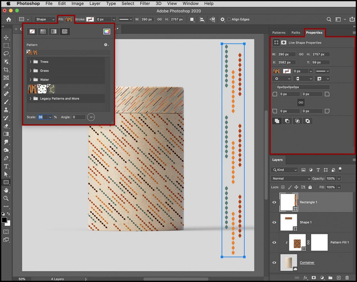357x282 pixels.
Task: Open the Search icon in options bar
Action: click(x=329, y=19)
